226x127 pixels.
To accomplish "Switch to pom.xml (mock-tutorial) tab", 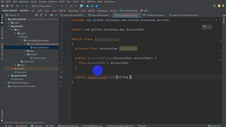I will pyautogui.click(x=185, y=15).
